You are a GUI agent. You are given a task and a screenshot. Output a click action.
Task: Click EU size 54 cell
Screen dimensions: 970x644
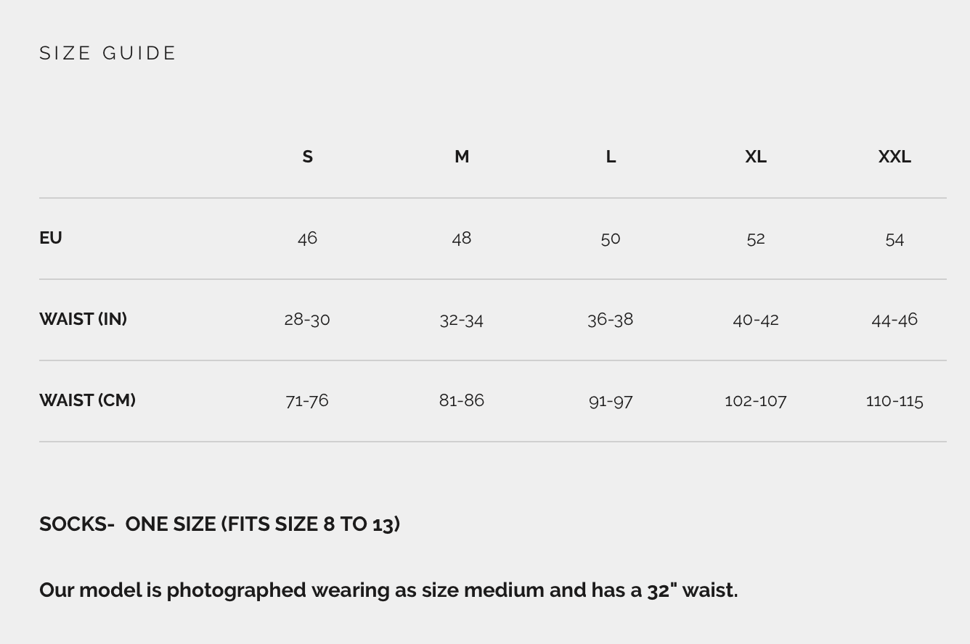point(894,239)
